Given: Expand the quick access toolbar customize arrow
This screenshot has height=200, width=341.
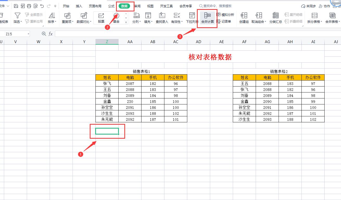Looking at the screenshot, I should tap(55, 6).
